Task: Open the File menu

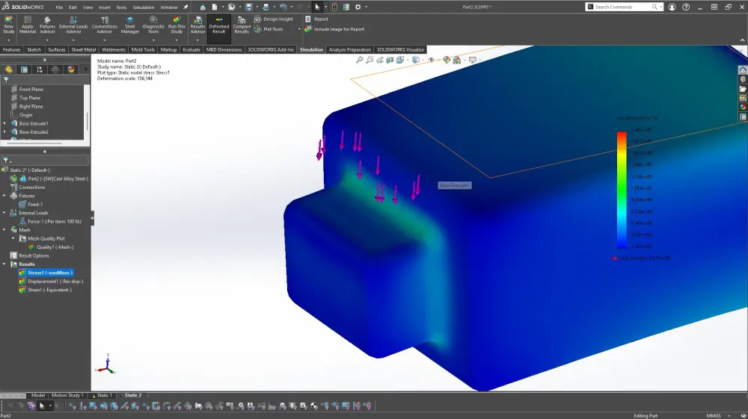Action: click(59, 7)
